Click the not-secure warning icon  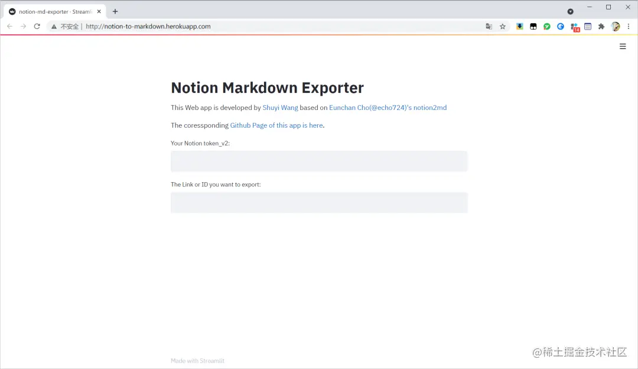click(x=54, y=27)
